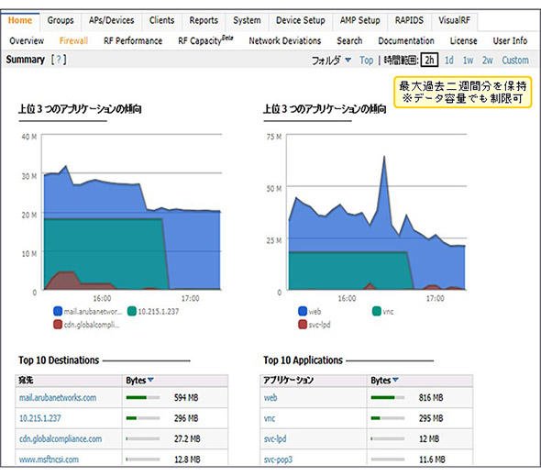The width and height of the screenshot is (541, 476).
Task: Click the Summary heading
Action: pyautogui.click(x=25, y=60)
